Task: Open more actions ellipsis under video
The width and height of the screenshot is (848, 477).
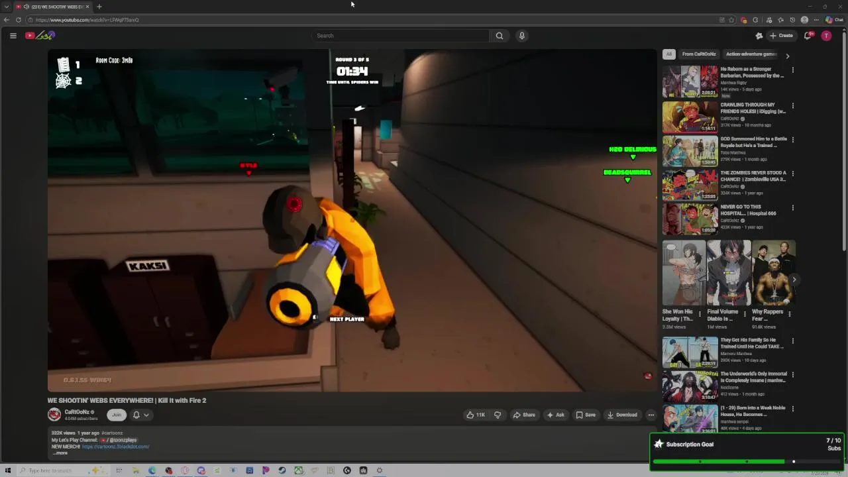Action: pos(651,415)
